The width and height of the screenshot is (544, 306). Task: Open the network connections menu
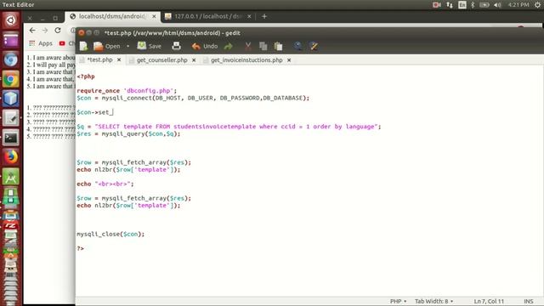450,5
